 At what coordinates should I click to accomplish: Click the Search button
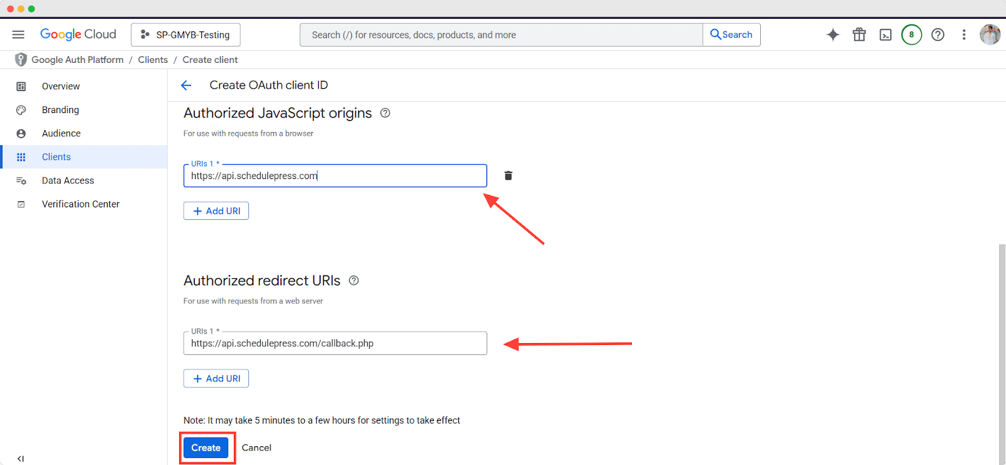click(x=731, y=35)
